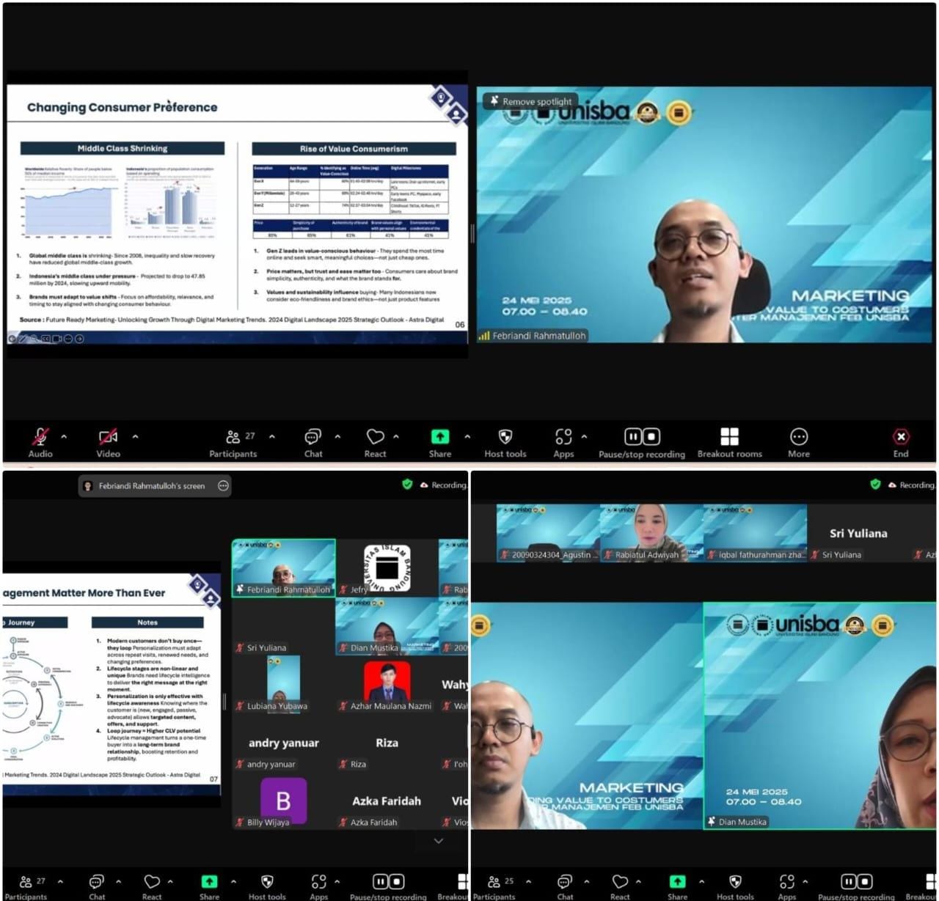Unmute microphone using the Audio button
This screenshot has width=939, height=901.
[x=40, y=438]
